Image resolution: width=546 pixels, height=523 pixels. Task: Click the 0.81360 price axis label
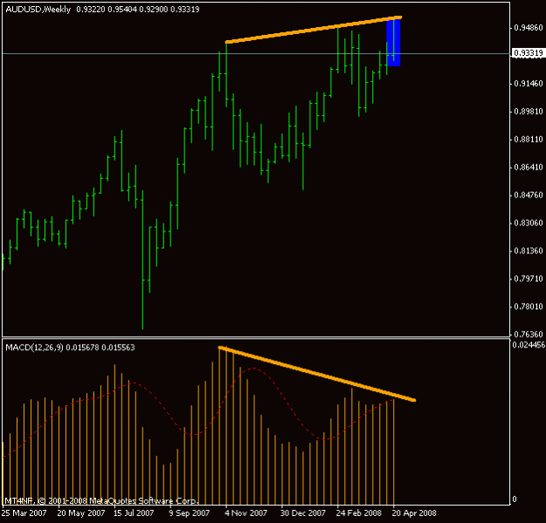coord(529,251)
